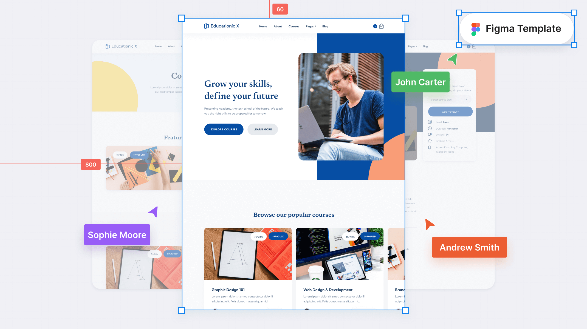Expand the Pages dropdown menu item
587x329 pixels.
point(311,26)
